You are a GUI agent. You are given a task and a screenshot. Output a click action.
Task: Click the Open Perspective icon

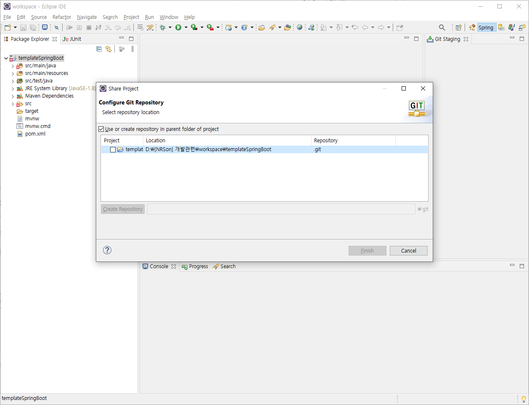(x=458, y=27)
